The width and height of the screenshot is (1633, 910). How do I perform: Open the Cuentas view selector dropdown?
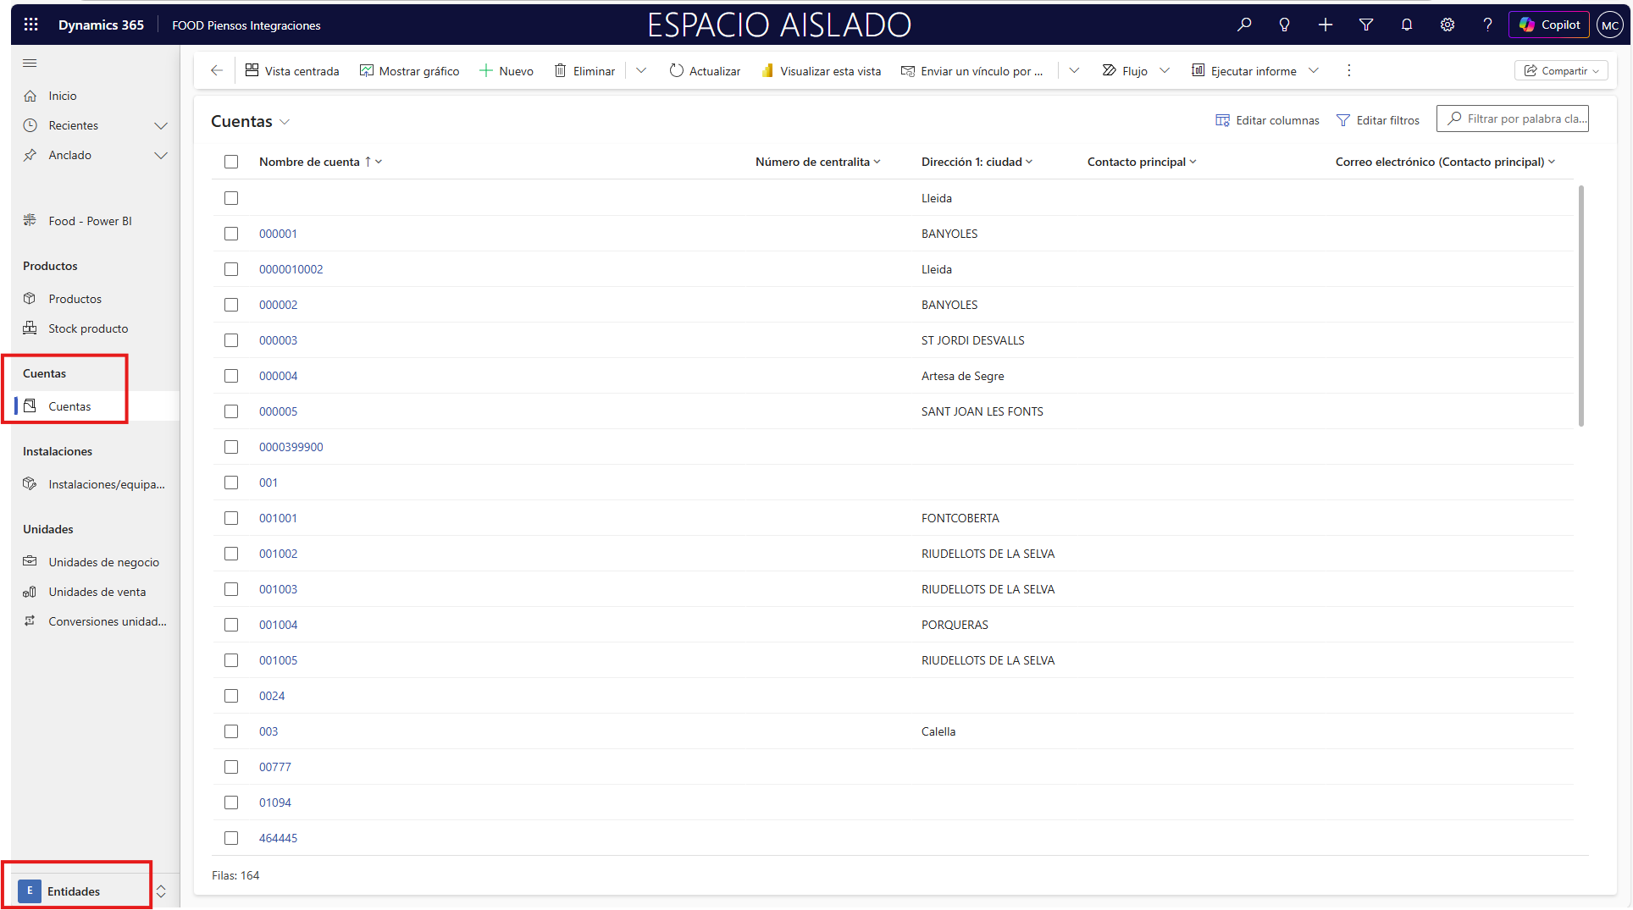pyautogui.click(x=285, y=122)
